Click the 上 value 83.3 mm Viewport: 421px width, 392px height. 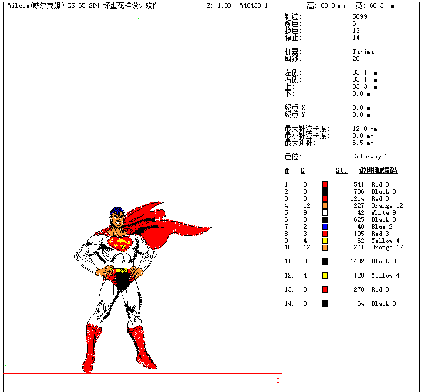[x=365, y=87]
